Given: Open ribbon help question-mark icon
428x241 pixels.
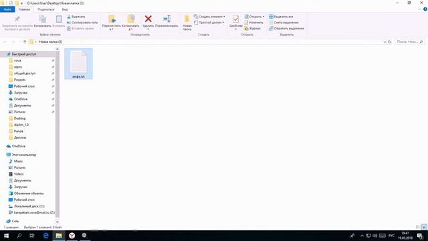Looking at the screenshot, I should [425, 9].
